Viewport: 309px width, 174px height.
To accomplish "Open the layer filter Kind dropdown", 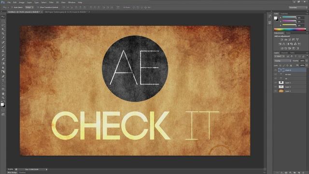I will (280, 57).
